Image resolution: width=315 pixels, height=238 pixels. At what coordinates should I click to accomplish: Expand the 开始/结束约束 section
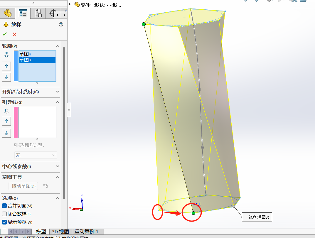(x=58, y=92)
